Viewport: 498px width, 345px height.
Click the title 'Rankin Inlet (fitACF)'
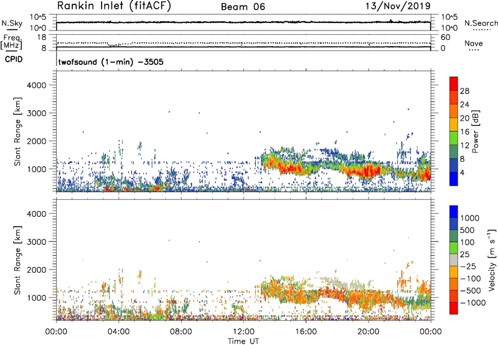[114, 6]
